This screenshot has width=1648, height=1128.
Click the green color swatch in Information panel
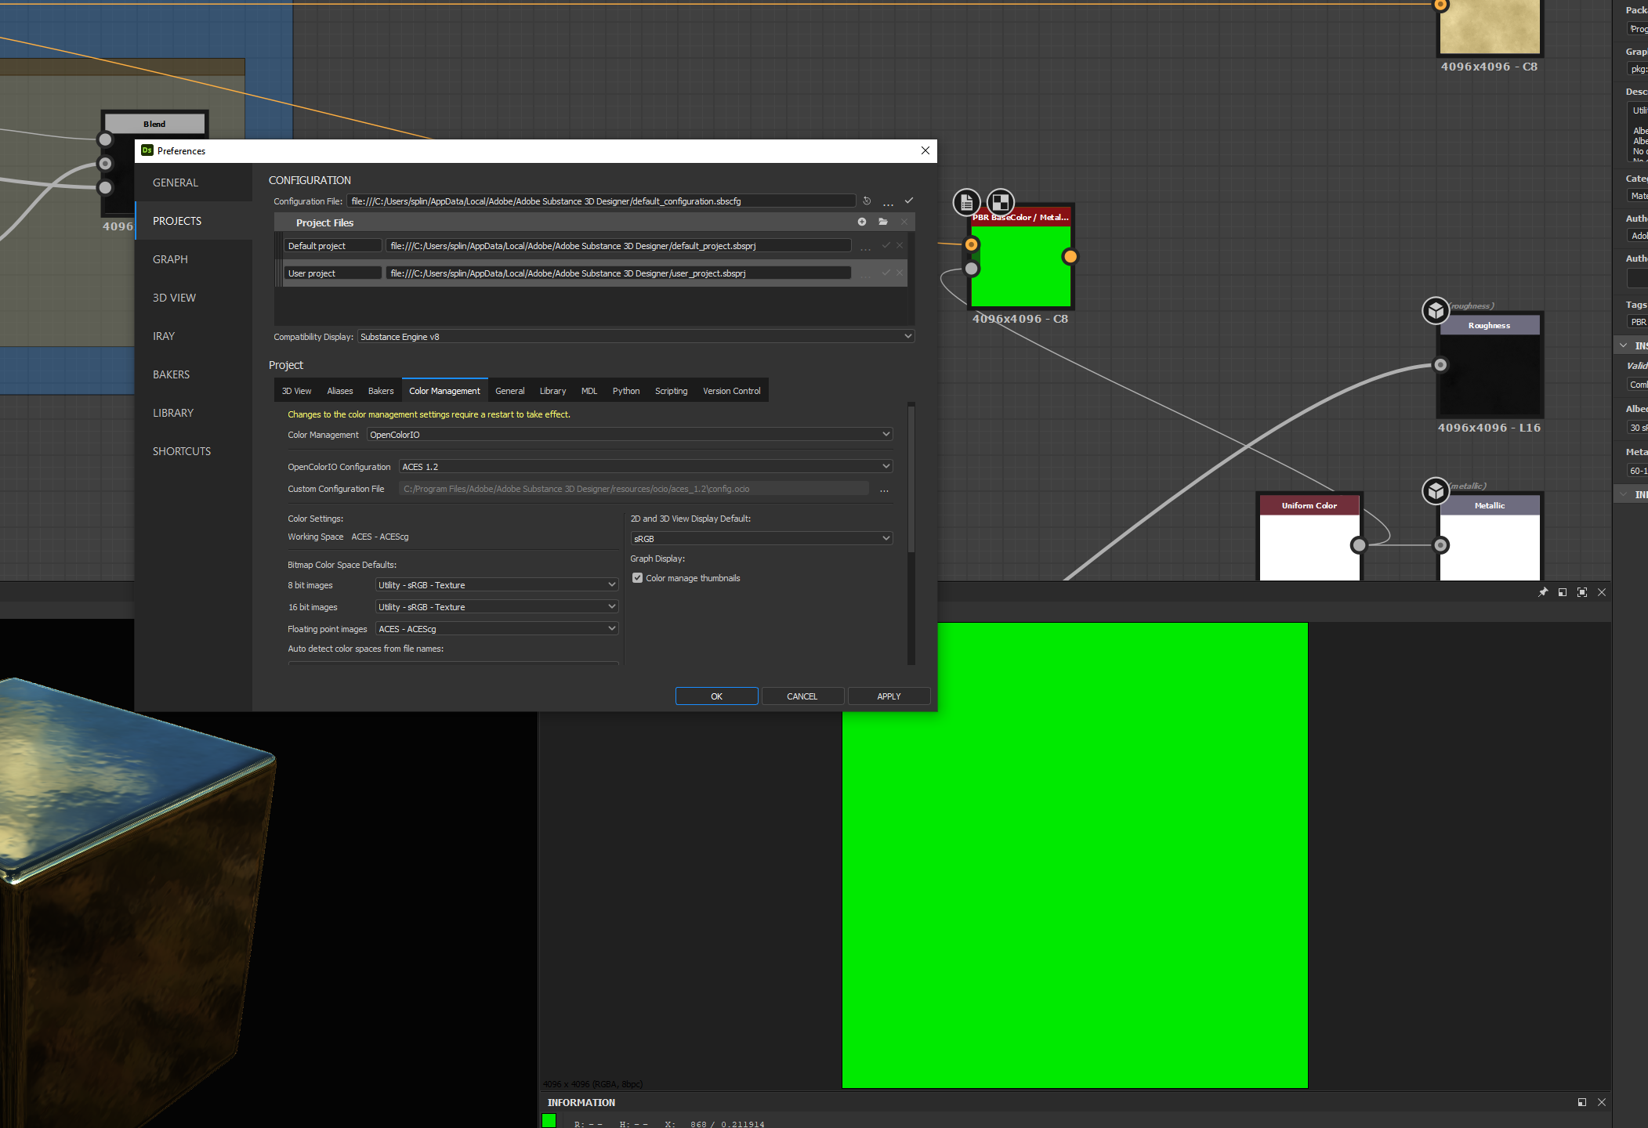click(550, 1120)
